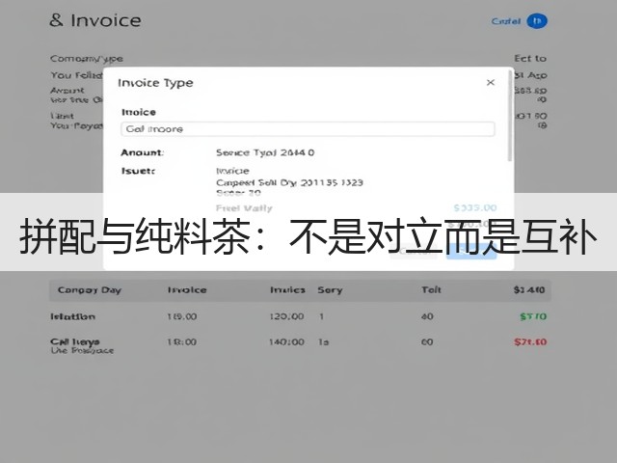617x463 pixels.
Task: Click the $335.00 amount in dialog
Action: coord(475,207)
